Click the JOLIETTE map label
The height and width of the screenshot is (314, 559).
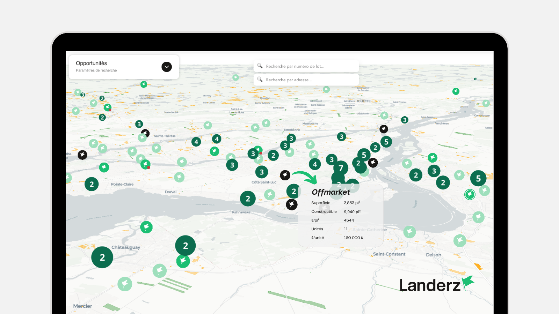pos(363,101)
